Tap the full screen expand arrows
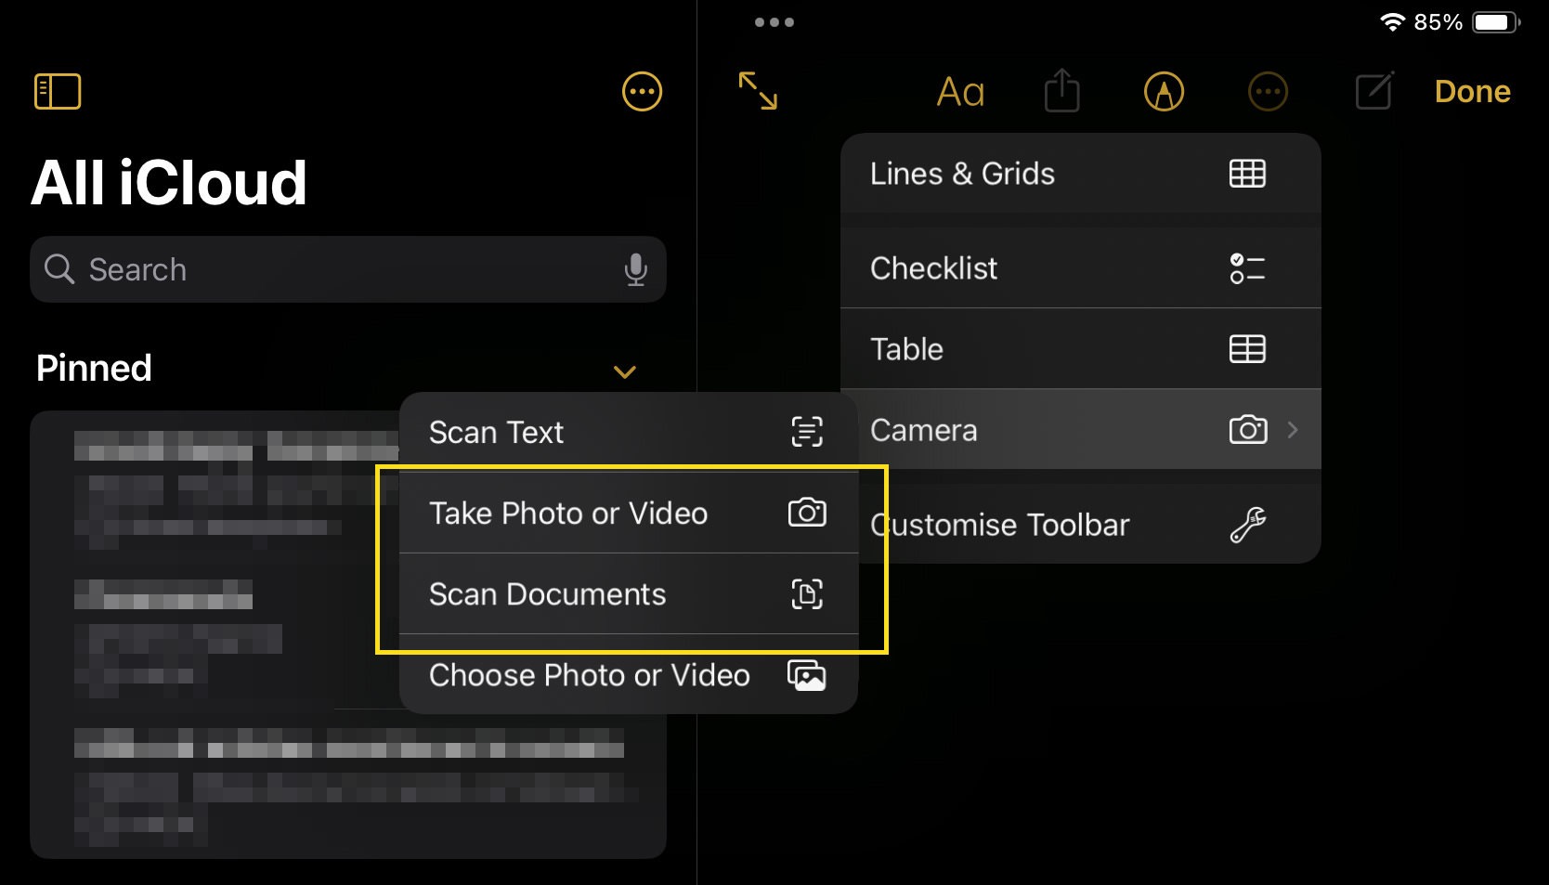1549x885 pixels. point(758,92)
